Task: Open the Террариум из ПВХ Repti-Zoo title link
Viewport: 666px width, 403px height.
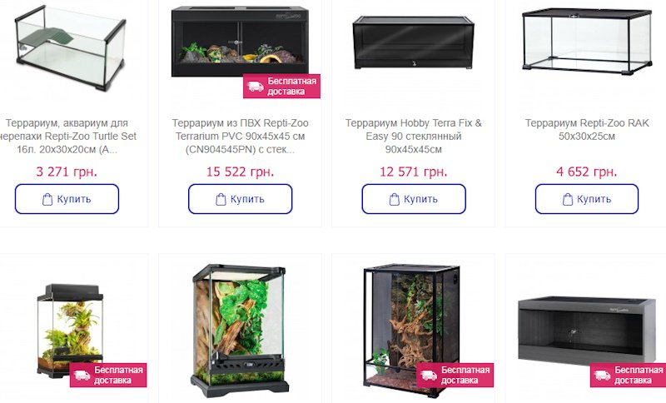Action: point(241,136)
